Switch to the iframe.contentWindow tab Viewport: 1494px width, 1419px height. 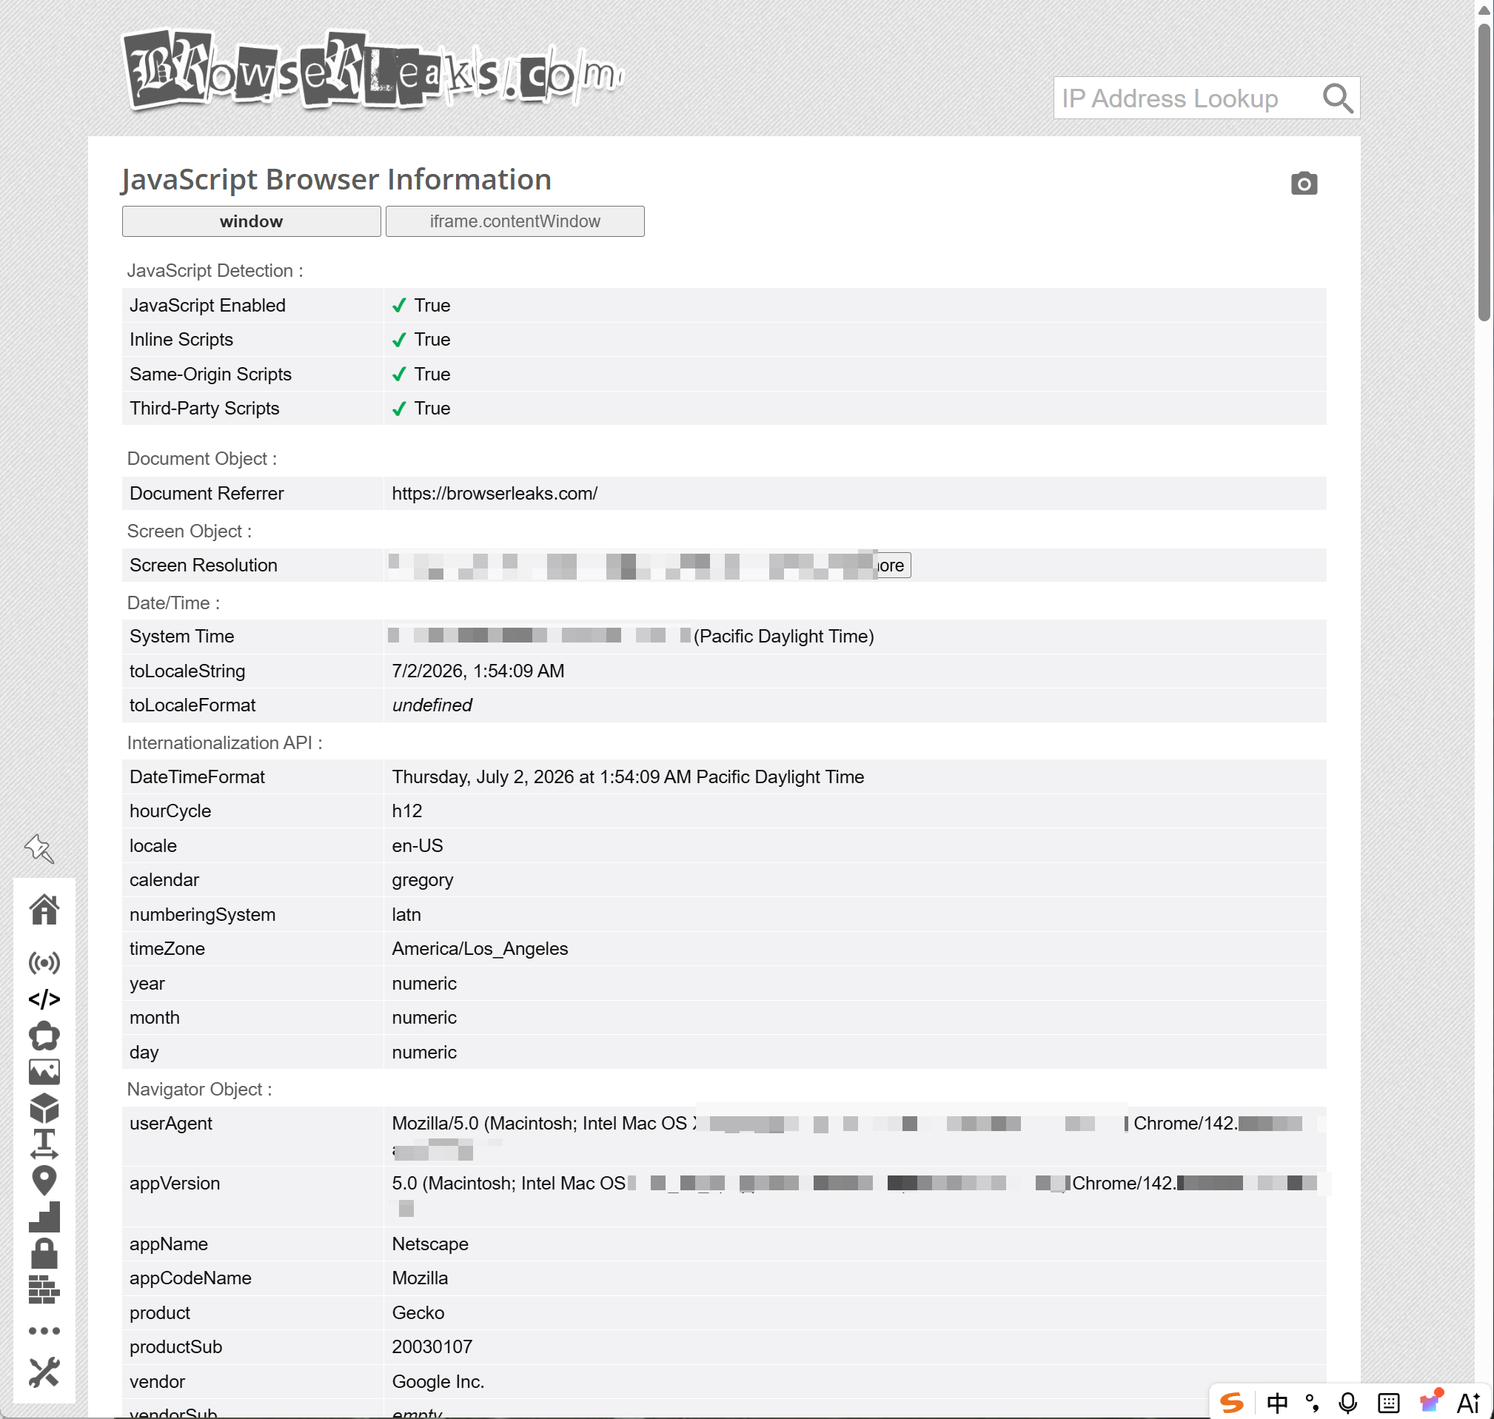[x=515, y=221]
